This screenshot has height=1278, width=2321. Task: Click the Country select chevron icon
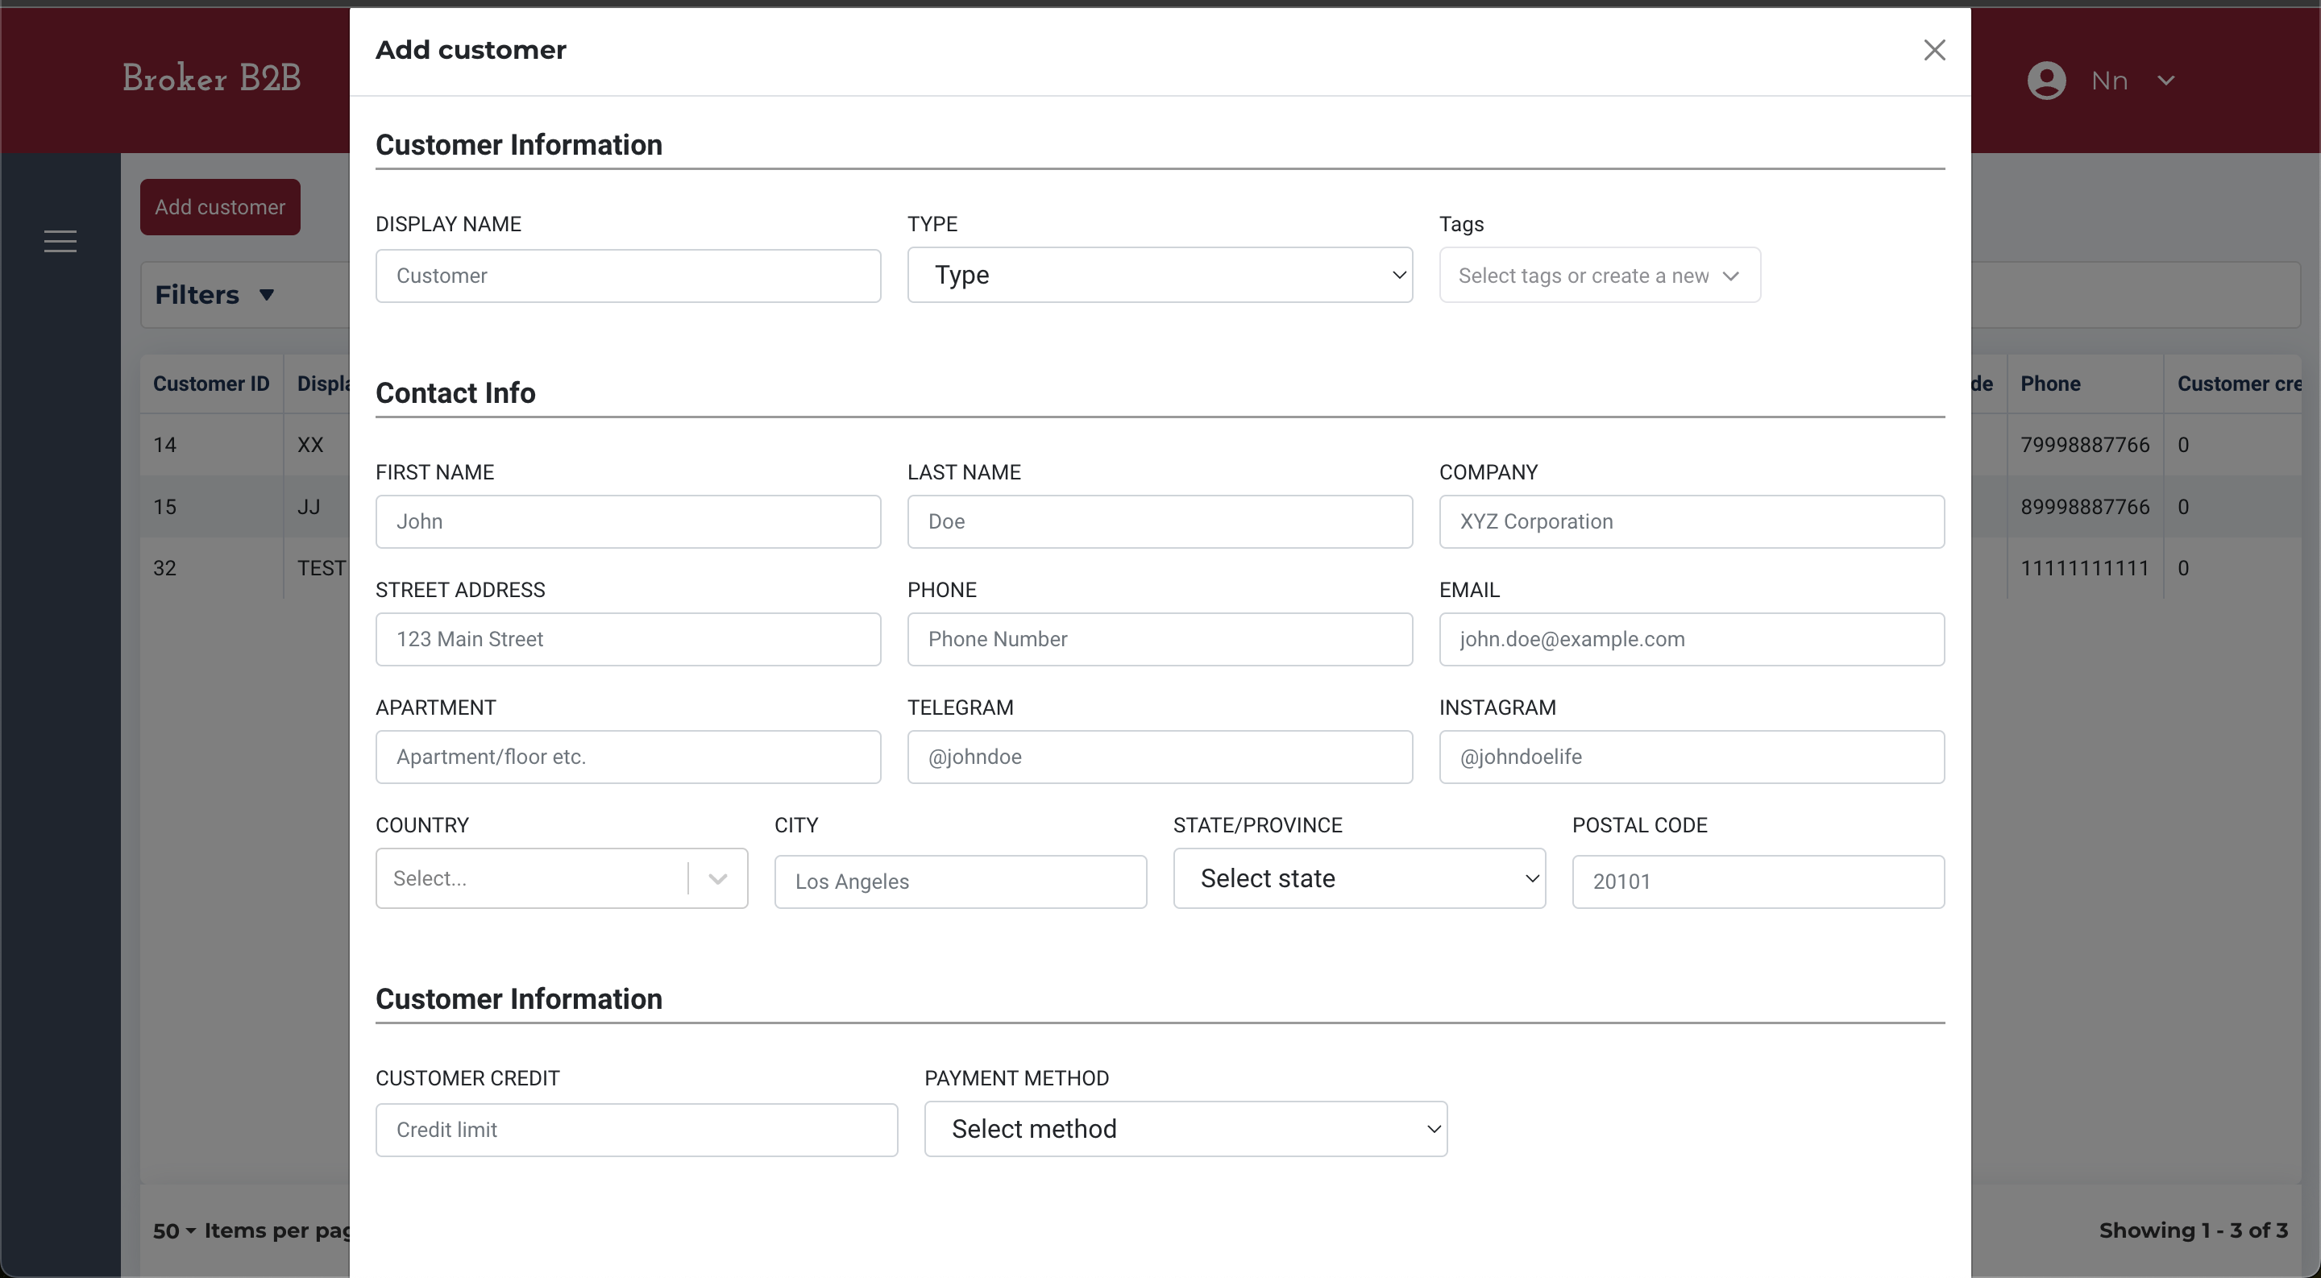(717, 879)
